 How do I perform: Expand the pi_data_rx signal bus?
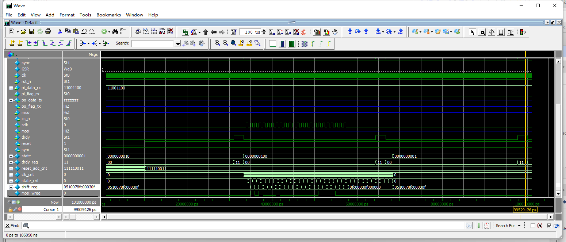11,88
